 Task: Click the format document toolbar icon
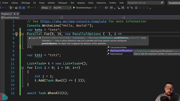[123, 8]
